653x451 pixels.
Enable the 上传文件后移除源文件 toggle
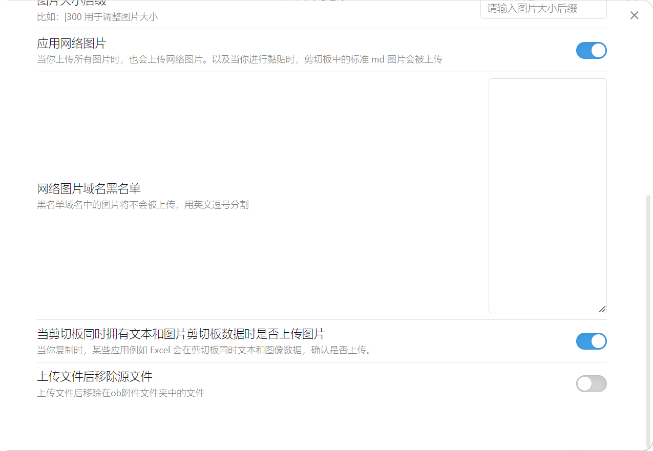(591, 383)
